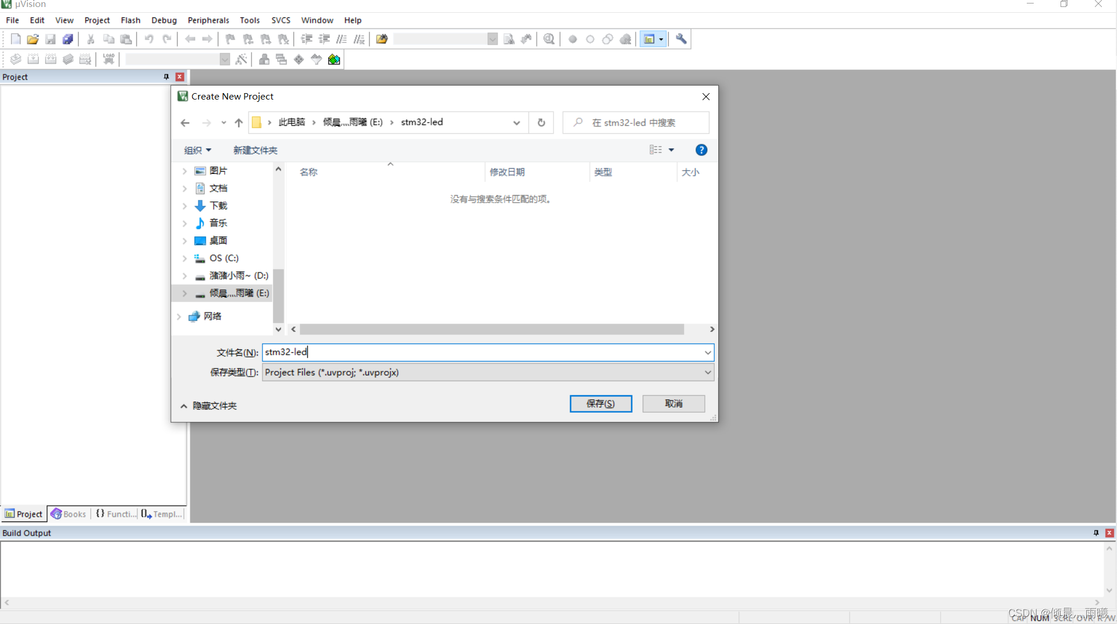This screenshot has width=1117, height=624.
Task: Click the Undo arrow icon
Action: pyautogui.click(x=149, y=39)
